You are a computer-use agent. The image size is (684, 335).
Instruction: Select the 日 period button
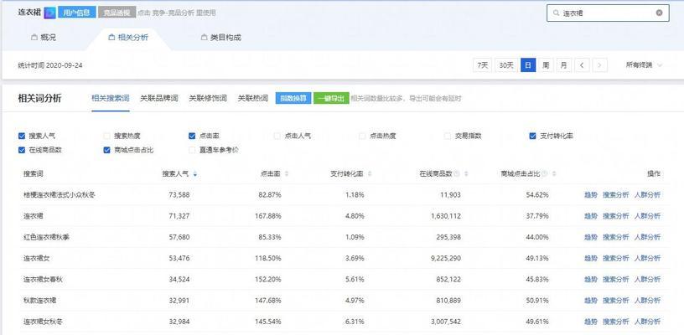tap(528, 65)
